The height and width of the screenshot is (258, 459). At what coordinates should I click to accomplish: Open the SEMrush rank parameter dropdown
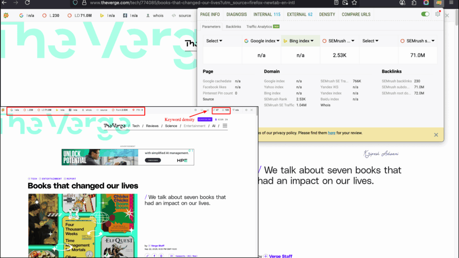[x=338, y=41]
